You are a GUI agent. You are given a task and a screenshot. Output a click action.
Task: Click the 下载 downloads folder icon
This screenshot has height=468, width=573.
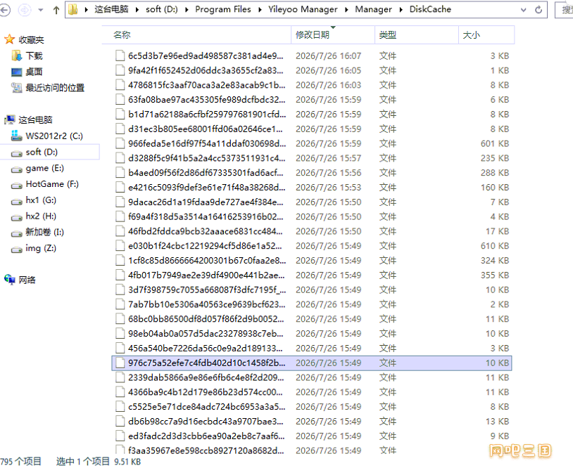pyautogui.click(x=17, y=56)
